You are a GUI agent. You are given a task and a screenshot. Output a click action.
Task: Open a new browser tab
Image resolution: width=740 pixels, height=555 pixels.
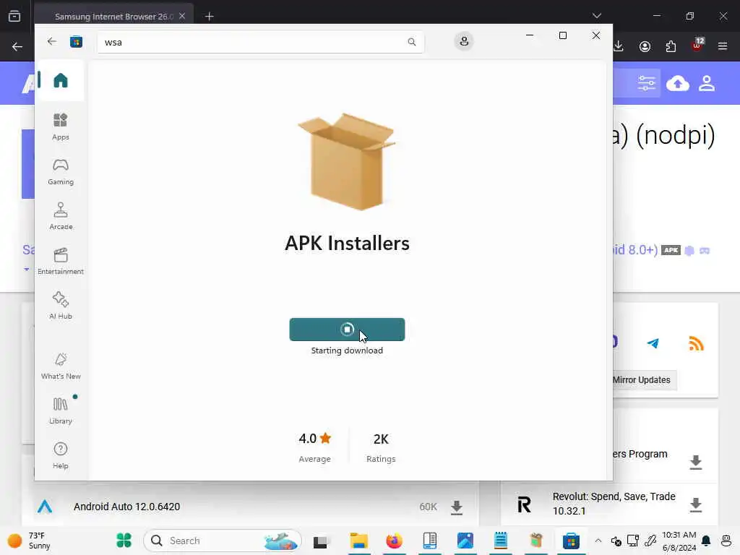tap(210, 17)
